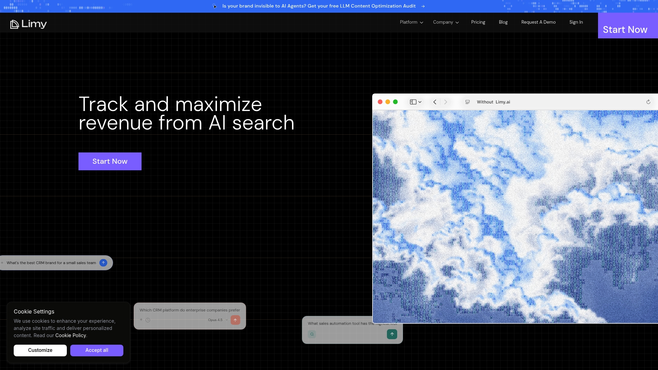Go to the Blog page

click(503, 22)
